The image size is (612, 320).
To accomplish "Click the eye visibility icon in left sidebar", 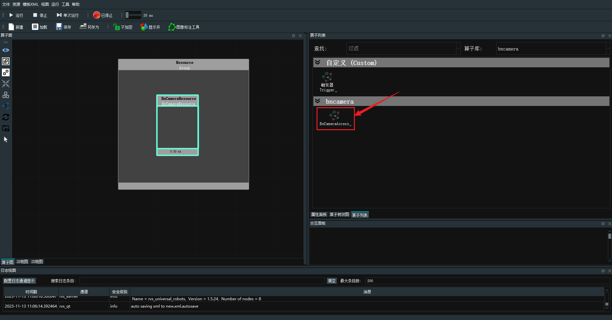I will pyautogui.click(x=6, y=50).
